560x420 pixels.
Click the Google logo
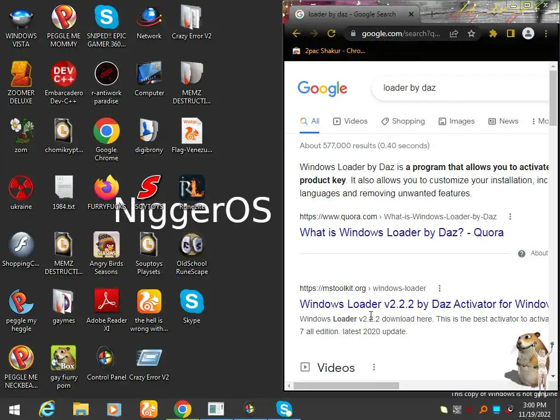tap(322, 89)
